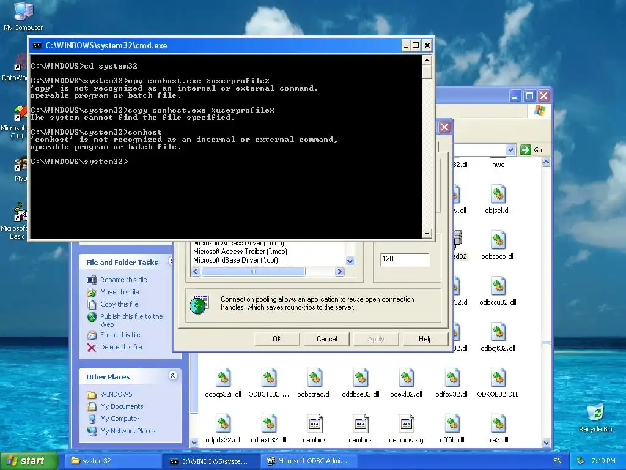This screenshot has height=470, width=626.
Task: Go to WINDOWS folder in Other Places
Action: pos(116,394)
